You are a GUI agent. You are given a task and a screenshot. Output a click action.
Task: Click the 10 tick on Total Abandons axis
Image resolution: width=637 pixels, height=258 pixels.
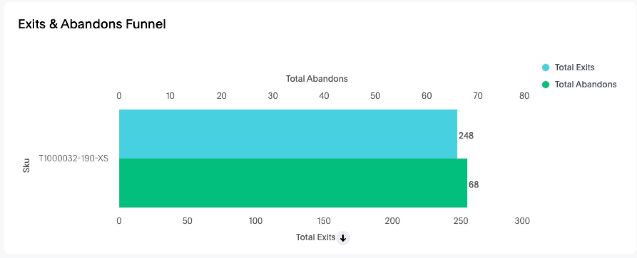coord(170,96)
